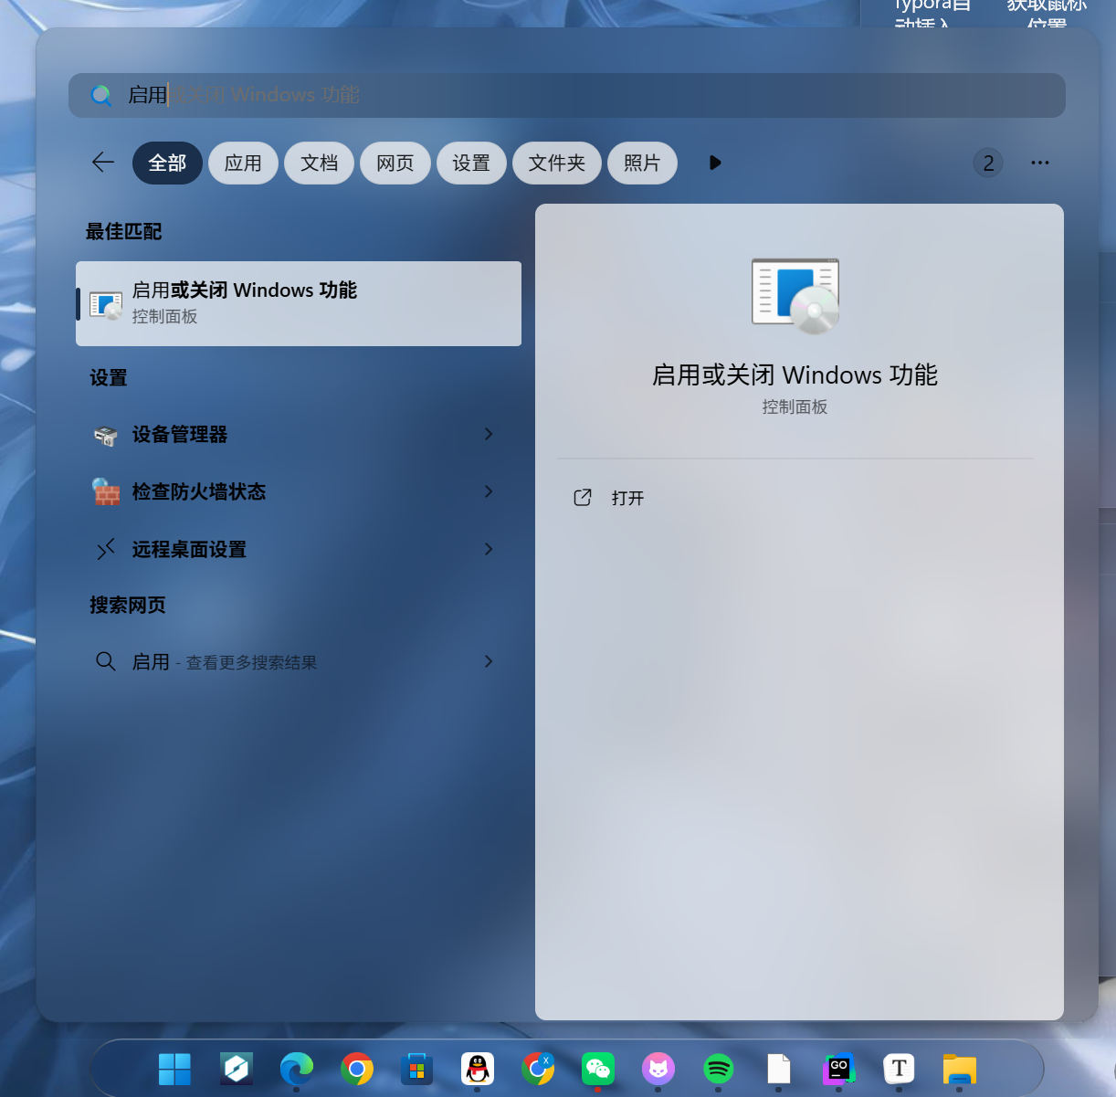The width and height of the screenshot is (1116, 1097).
Task: Expand the 检查防火墙状态 chevron
Action: [489, 491]
